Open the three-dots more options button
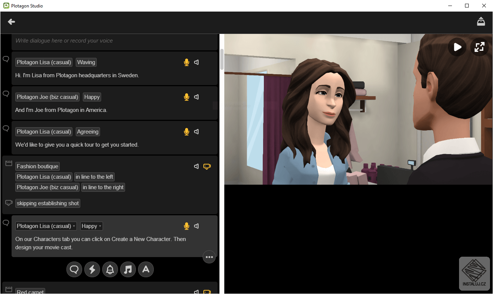 (209, 257)
